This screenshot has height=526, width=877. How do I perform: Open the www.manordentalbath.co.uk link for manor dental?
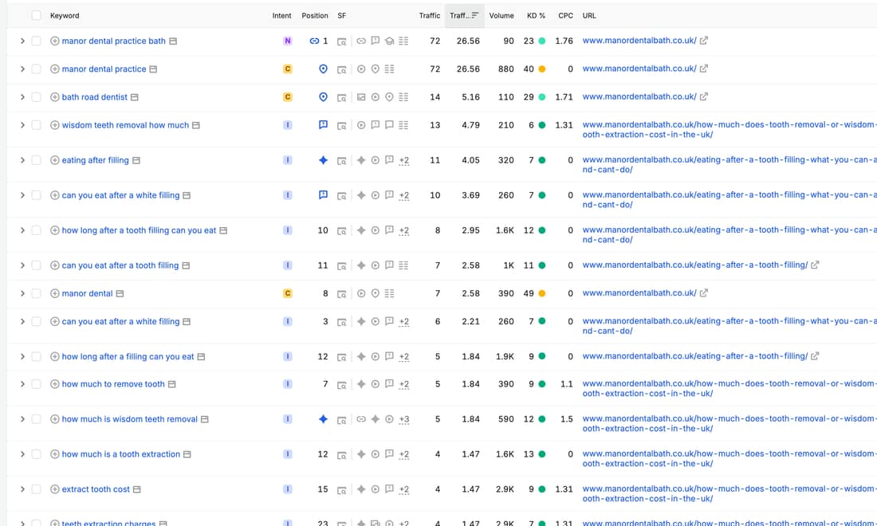pyautogui.click(x=639, y=293)
